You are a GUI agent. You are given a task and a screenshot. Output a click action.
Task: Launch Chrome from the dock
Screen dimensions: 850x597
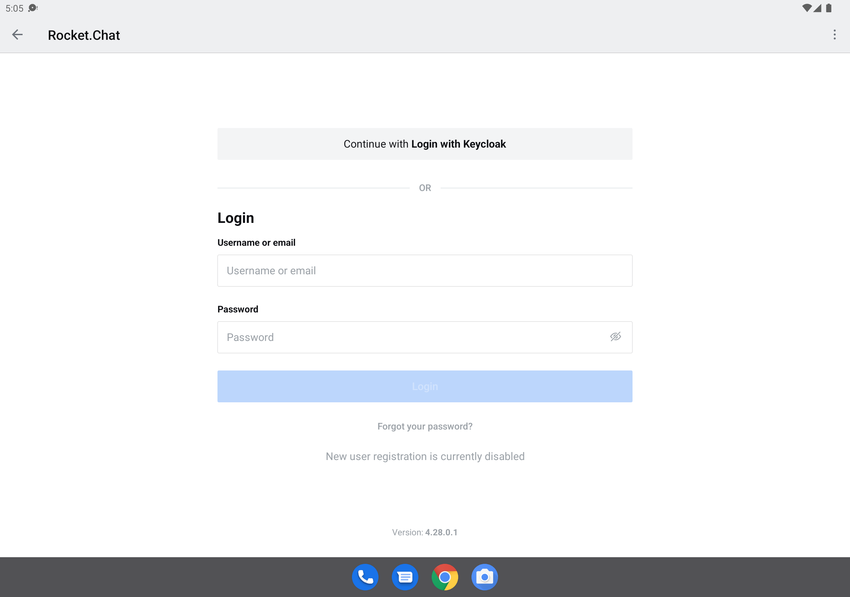445,577
